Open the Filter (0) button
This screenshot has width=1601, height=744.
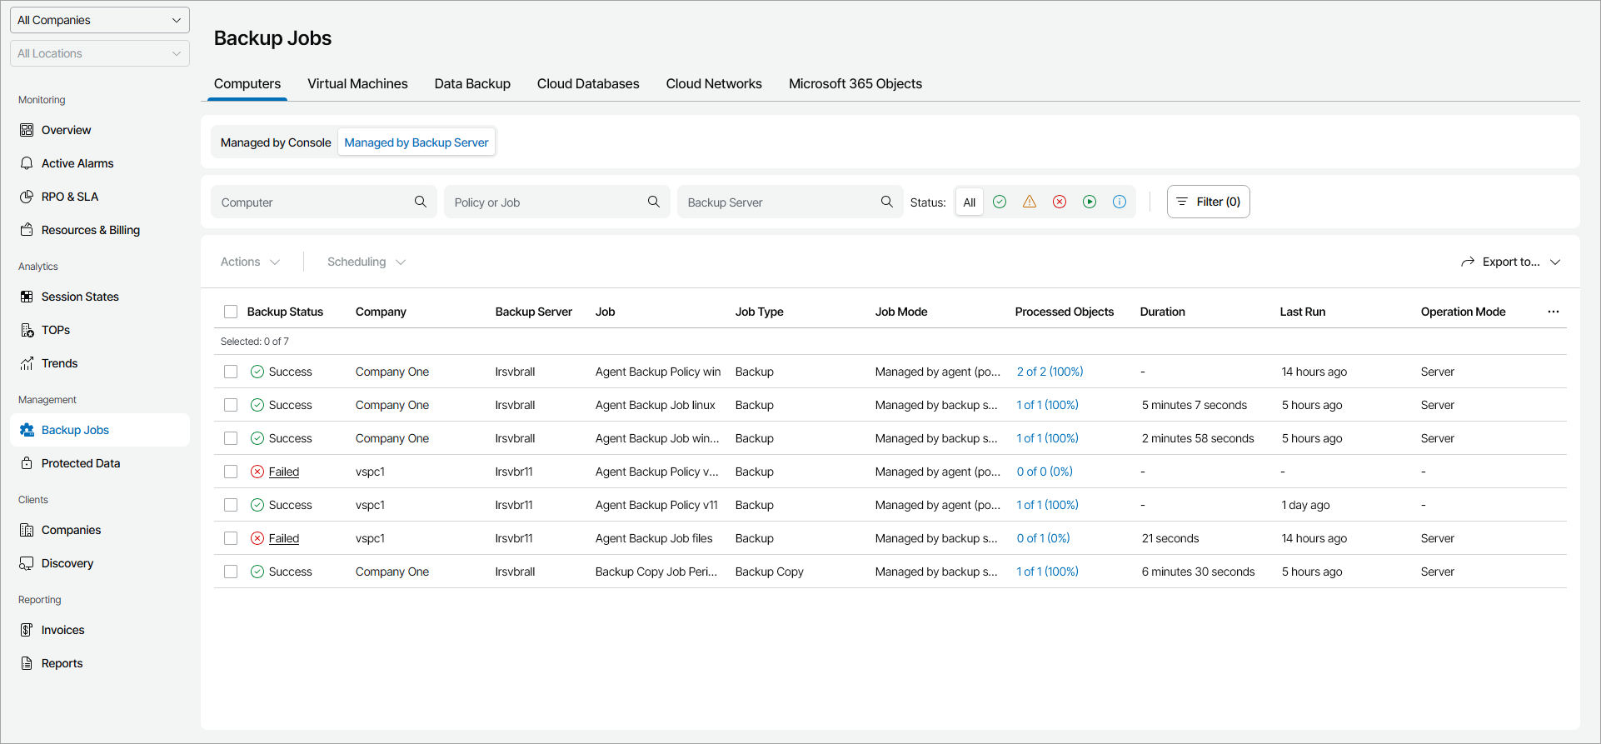[1208, 202]
